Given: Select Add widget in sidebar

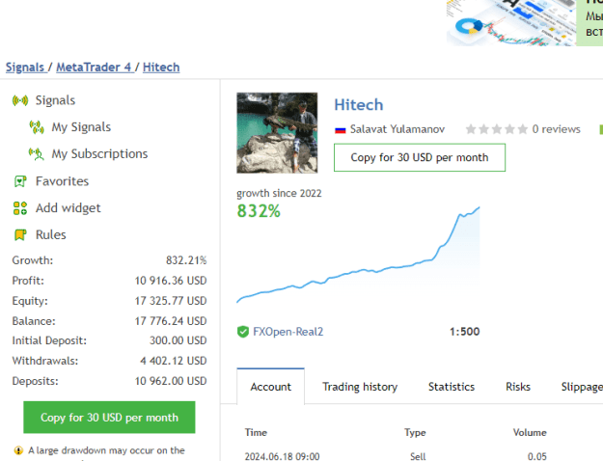Looking at the screenshot, I should pyautogui.click(x=69, y=208).
